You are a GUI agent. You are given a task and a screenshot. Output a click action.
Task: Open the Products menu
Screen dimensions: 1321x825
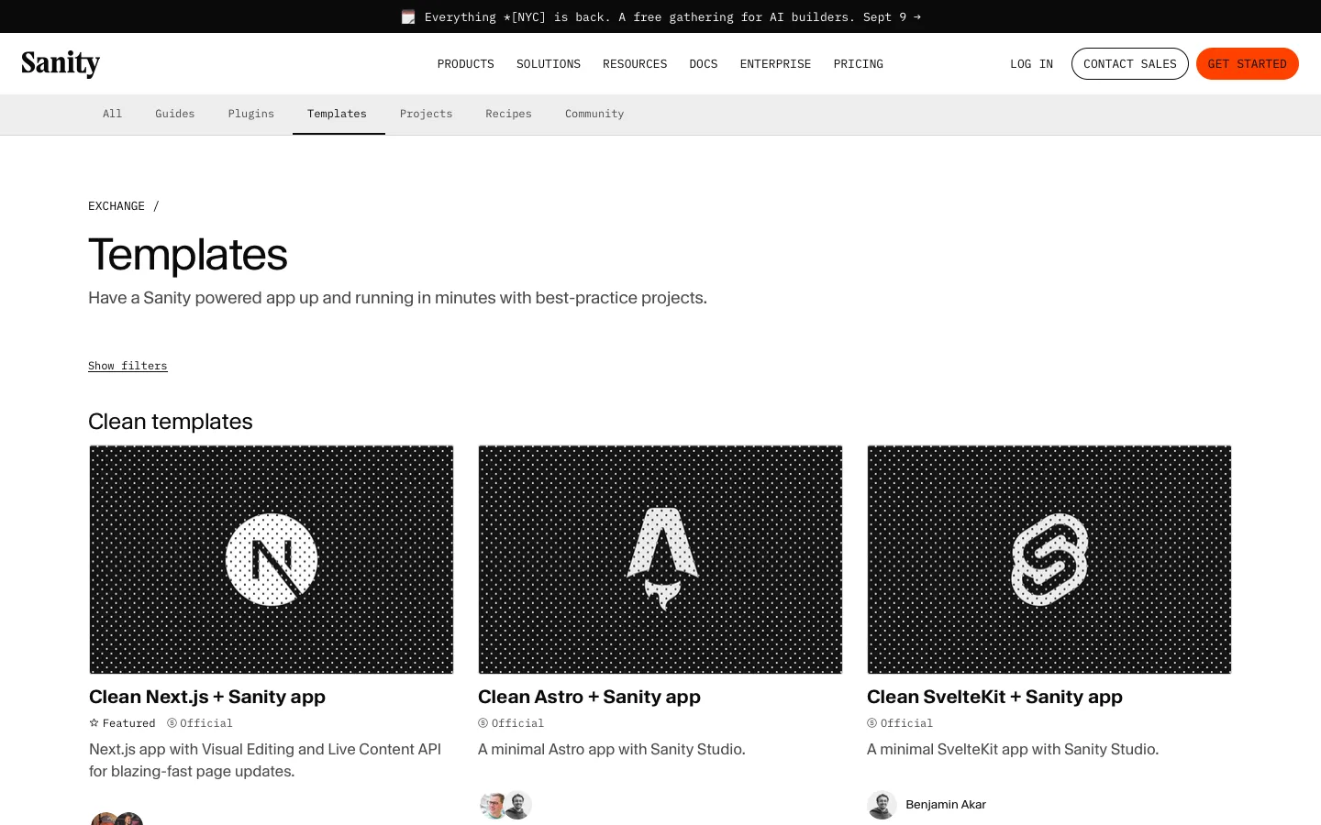pyautogui.click(x=466, y=64)
